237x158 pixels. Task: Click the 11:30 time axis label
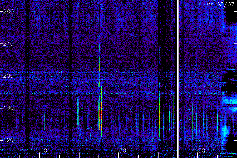[x=118, y=151]
